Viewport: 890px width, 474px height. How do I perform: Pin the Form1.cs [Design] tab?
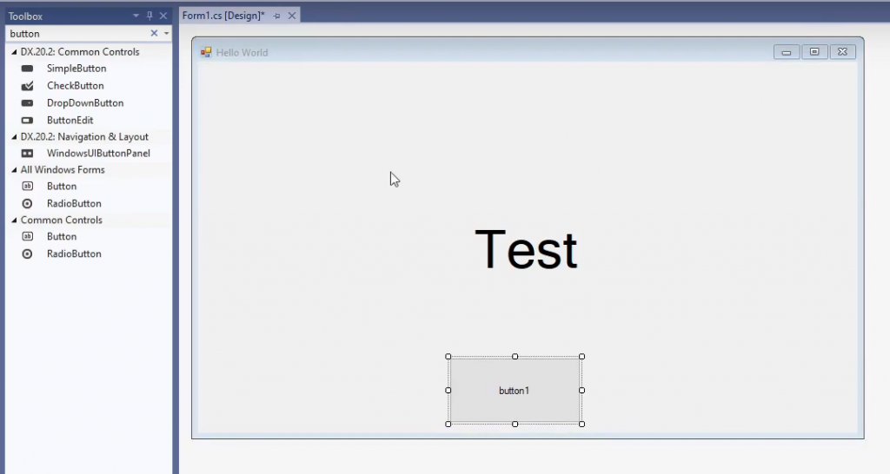[277, 16]
